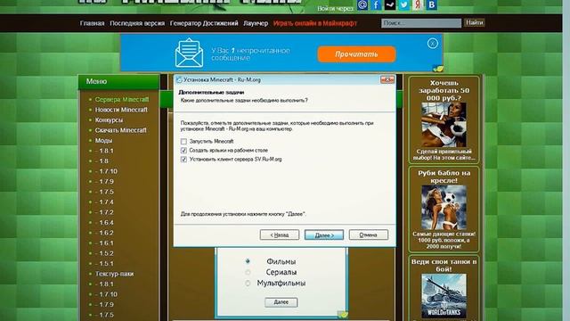Select the Мультфильмы radio option
Image resolution: width=570 pixels, height=321 pixels.
[x=248, y=284]
